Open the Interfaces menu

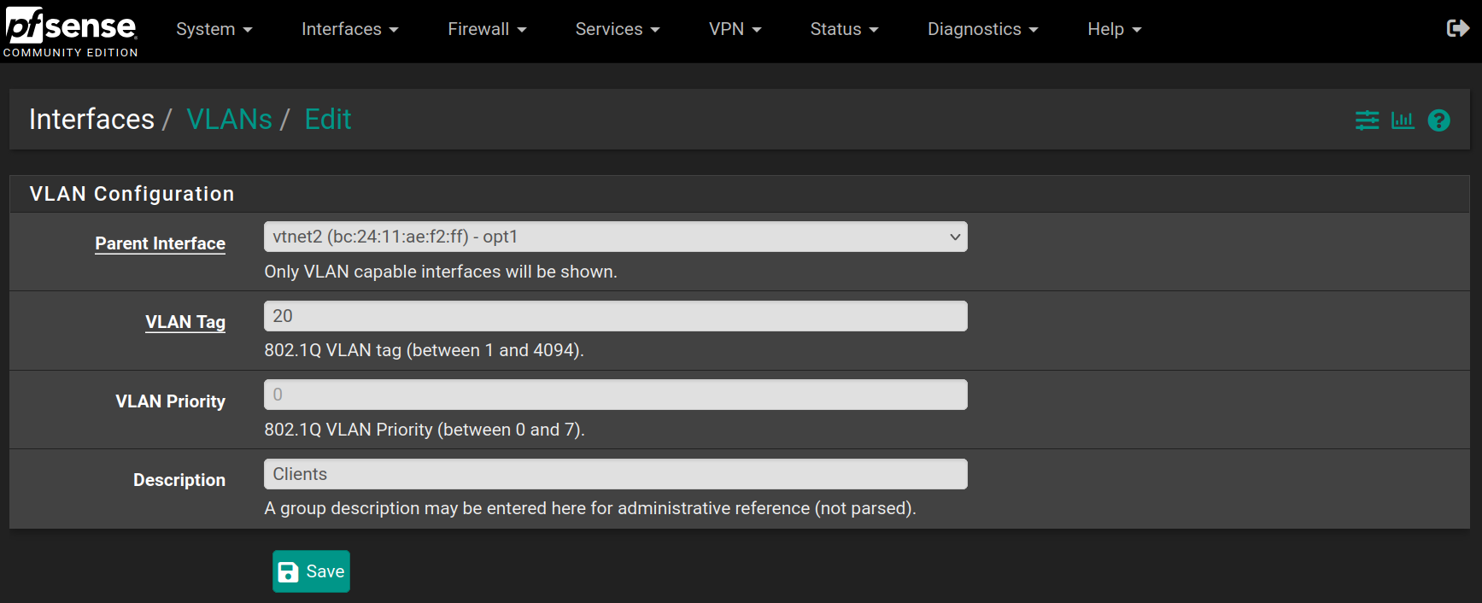click(x=349, y=29)
